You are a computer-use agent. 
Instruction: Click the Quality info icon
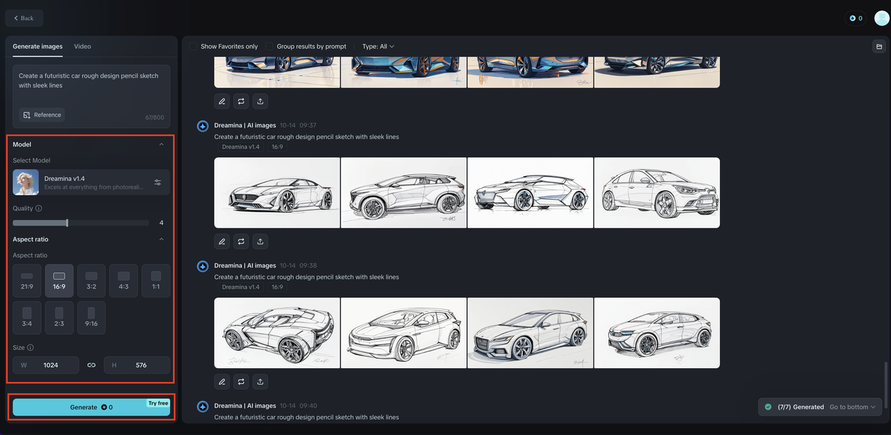point(38,208)
